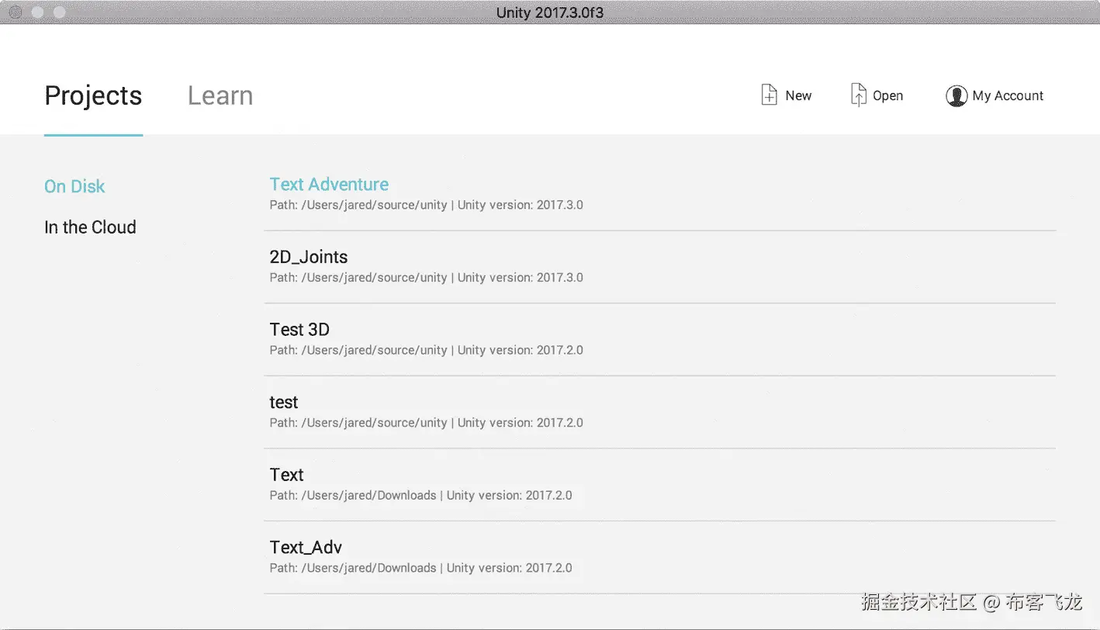1100x630 pixels.
Task: Open the 2D_Joints project
Action: pos(309,257)
